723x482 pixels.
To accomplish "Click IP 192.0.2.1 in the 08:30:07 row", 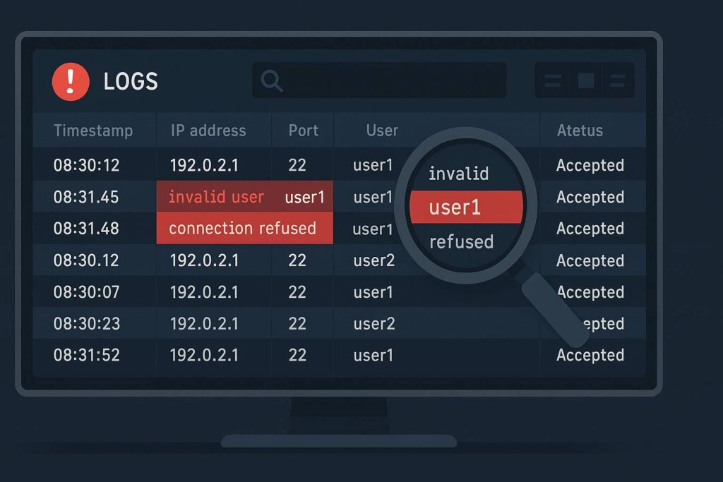I will 204,291.
